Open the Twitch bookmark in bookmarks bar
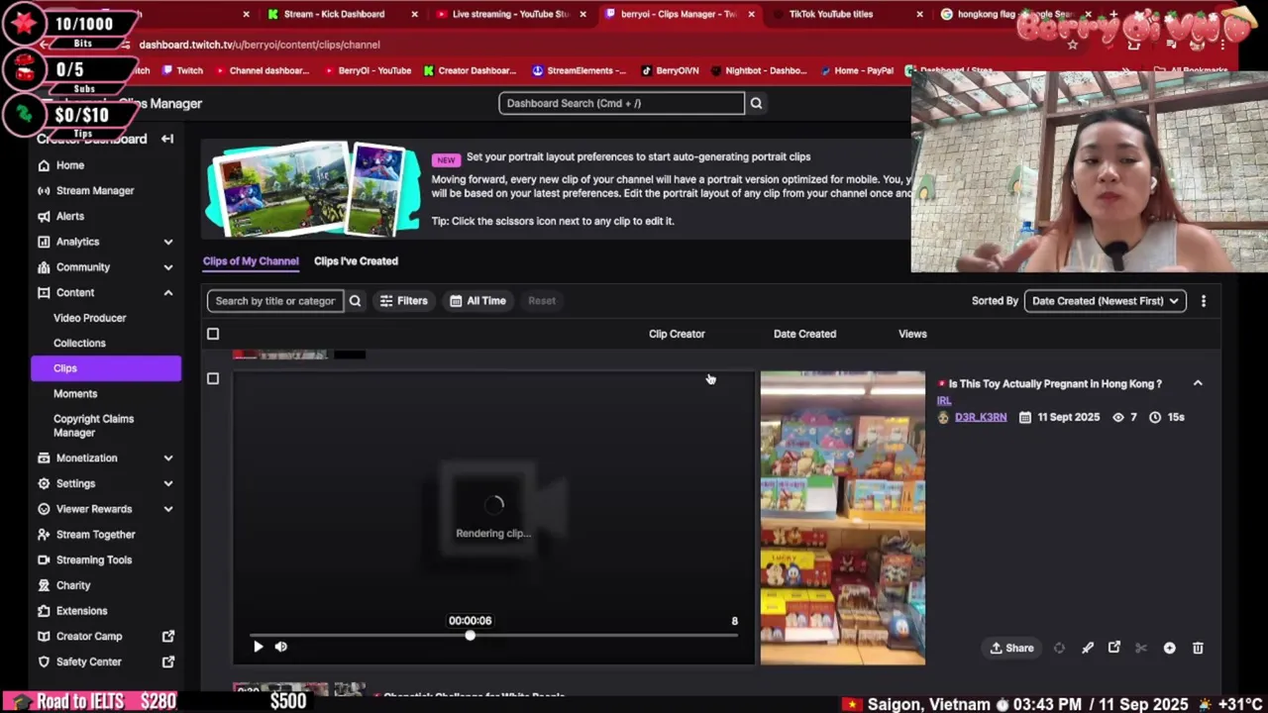1268x713 pixels. [182, 70]
